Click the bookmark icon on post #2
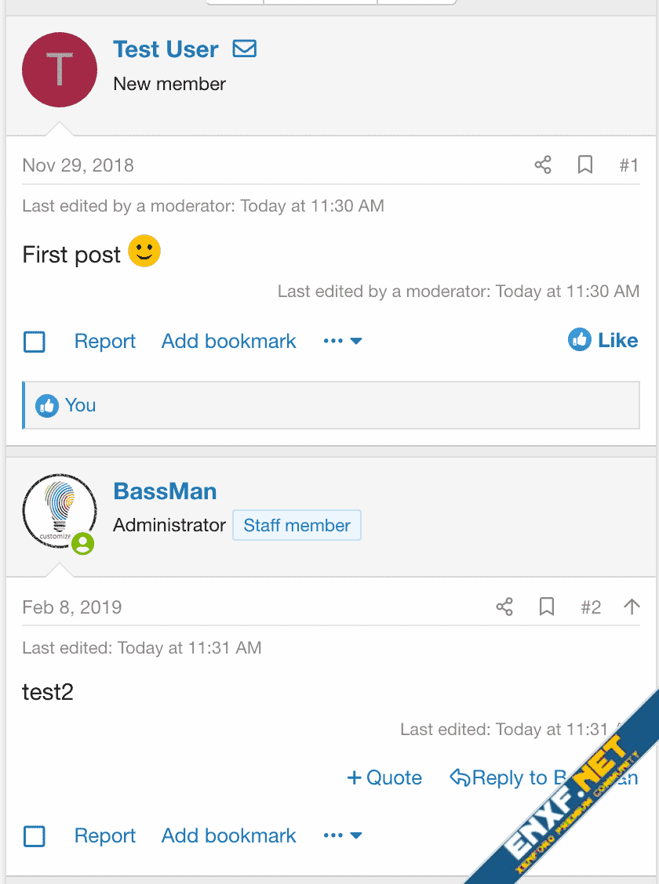The width and height of the screenshot is (659, 884). click(547, 607)
